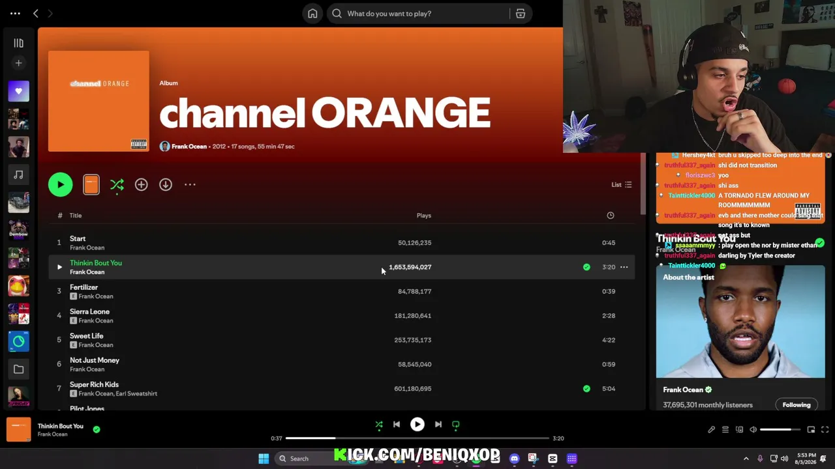Go to Spotify Home

(x=312, y=14)
